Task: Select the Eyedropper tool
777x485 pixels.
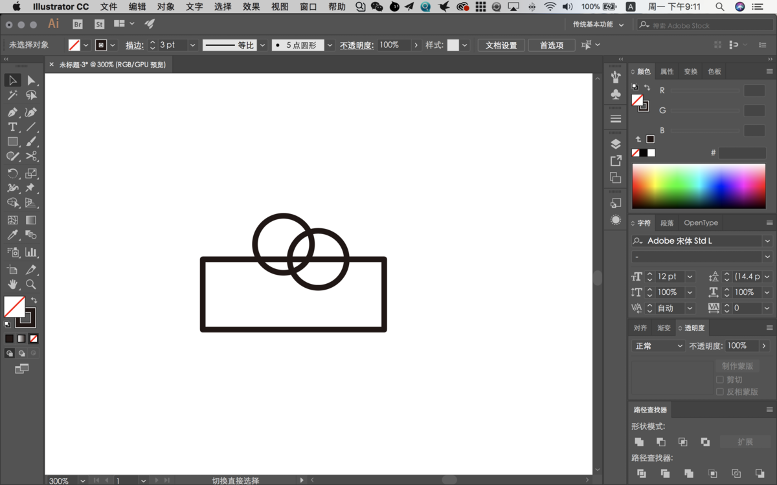Action: (x=12, y=235)
